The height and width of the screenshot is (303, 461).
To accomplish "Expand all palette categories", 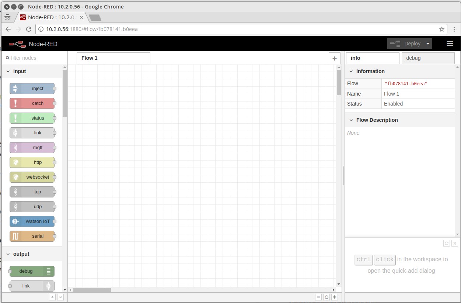I will click(x=60, y=297).
